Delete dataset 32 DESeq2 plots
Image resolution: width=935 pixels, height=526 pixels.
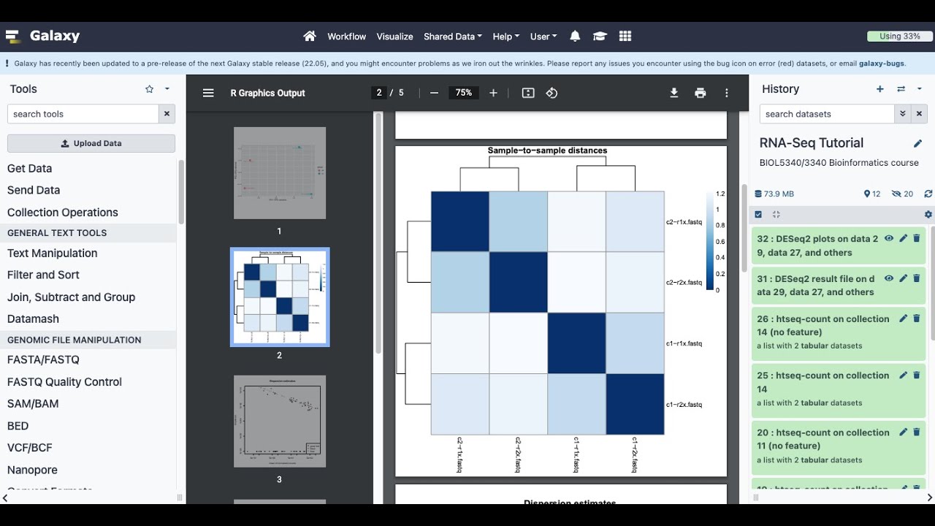pyautogui.click(x=917, y=238)
